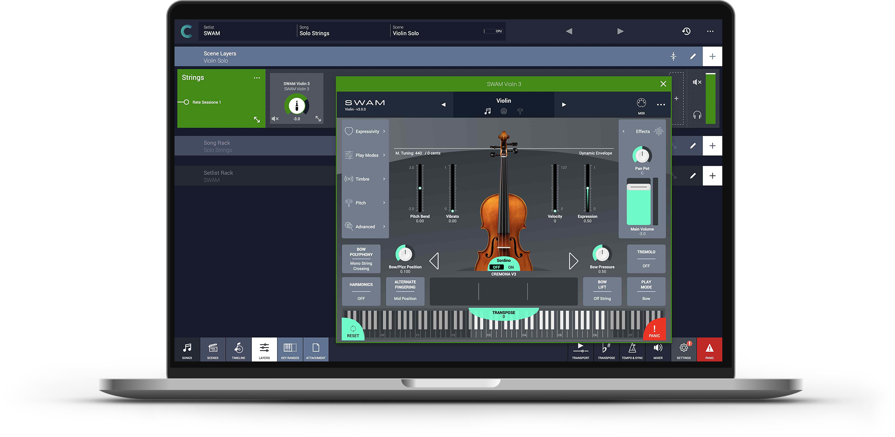Add an item to Setlist Rack
This screenshot has height=437, width=895.
[x=712, y=176]
